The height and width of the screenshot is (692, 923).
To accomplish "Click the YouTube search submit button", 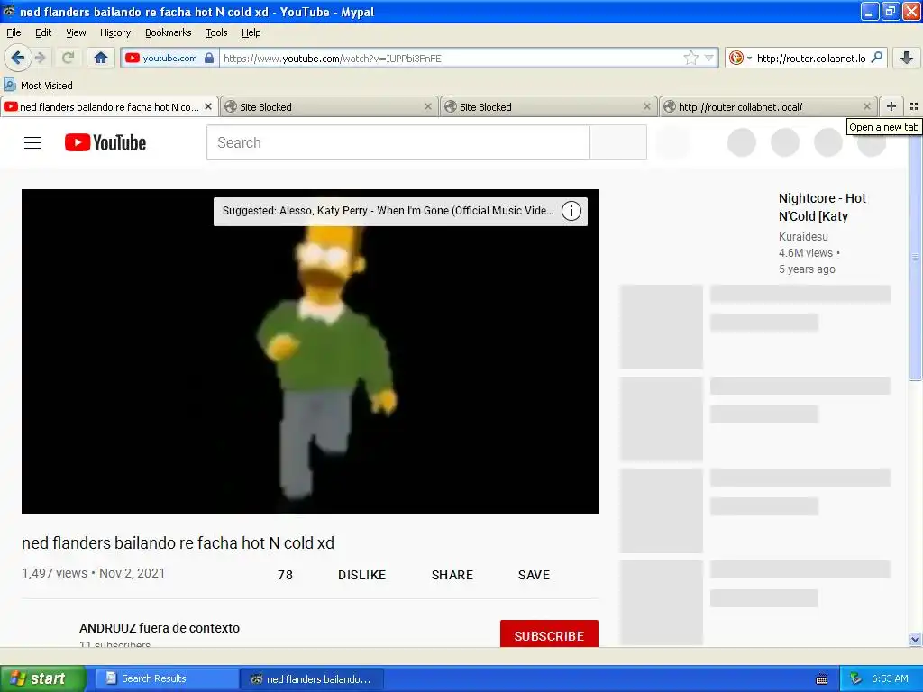I will 618,142.
